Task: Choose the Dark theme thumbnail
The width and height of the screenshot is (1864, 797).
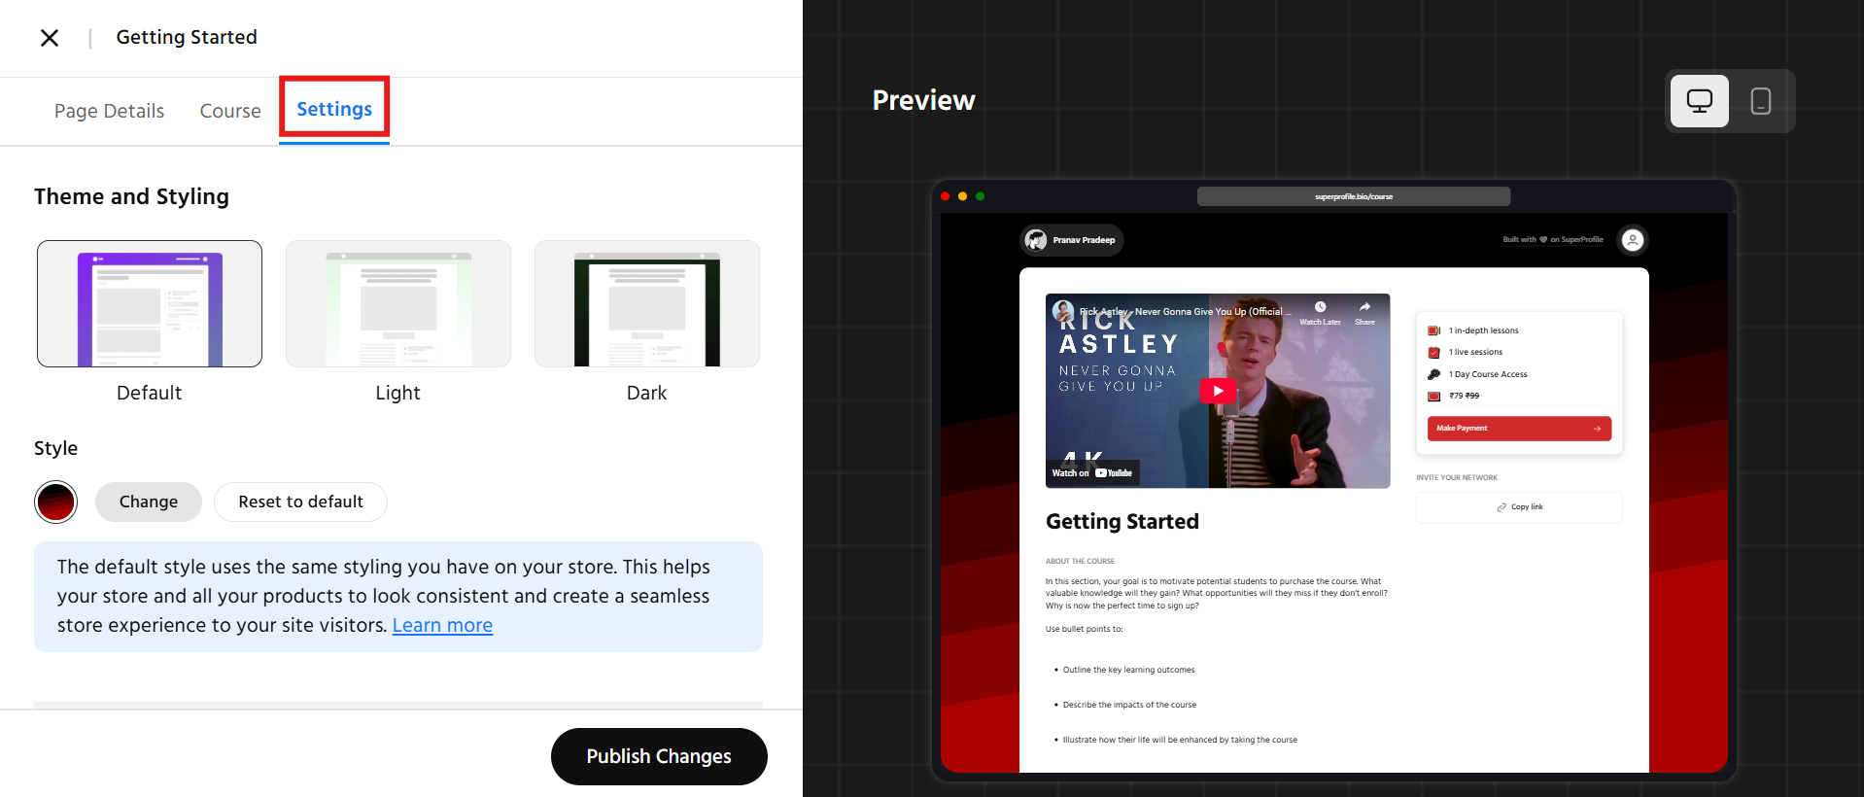Action: tap(647, 303)
